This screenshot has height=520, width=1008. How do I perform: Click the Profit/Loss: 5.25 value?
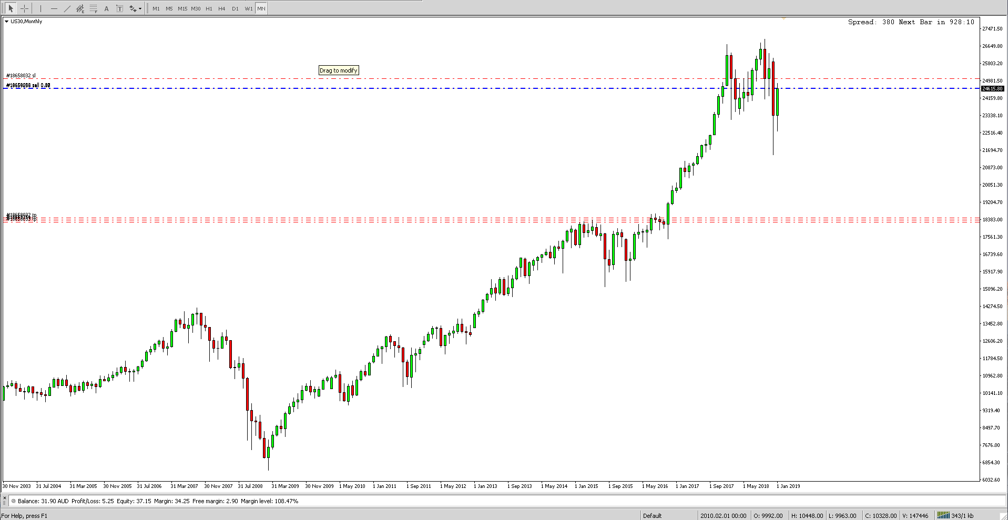coord(93,501)
